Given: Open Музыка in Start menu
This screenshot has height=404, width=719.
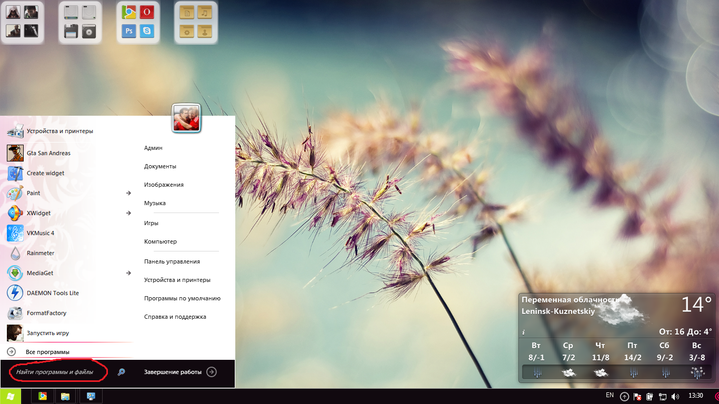Looking at the screenshot, I should pos(155,203).
